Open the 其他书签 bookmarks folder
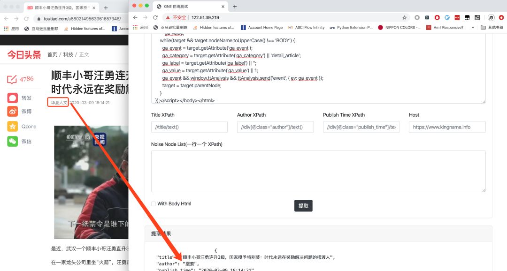The image size is (507, 271). pos(492,28)
